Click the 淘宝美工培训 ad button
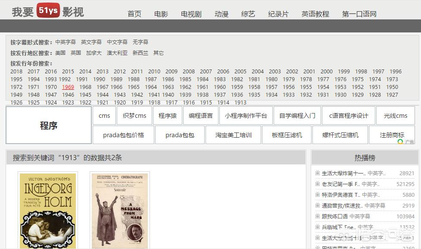This screenshot has height=249, width=421. (x=233, y=135)
